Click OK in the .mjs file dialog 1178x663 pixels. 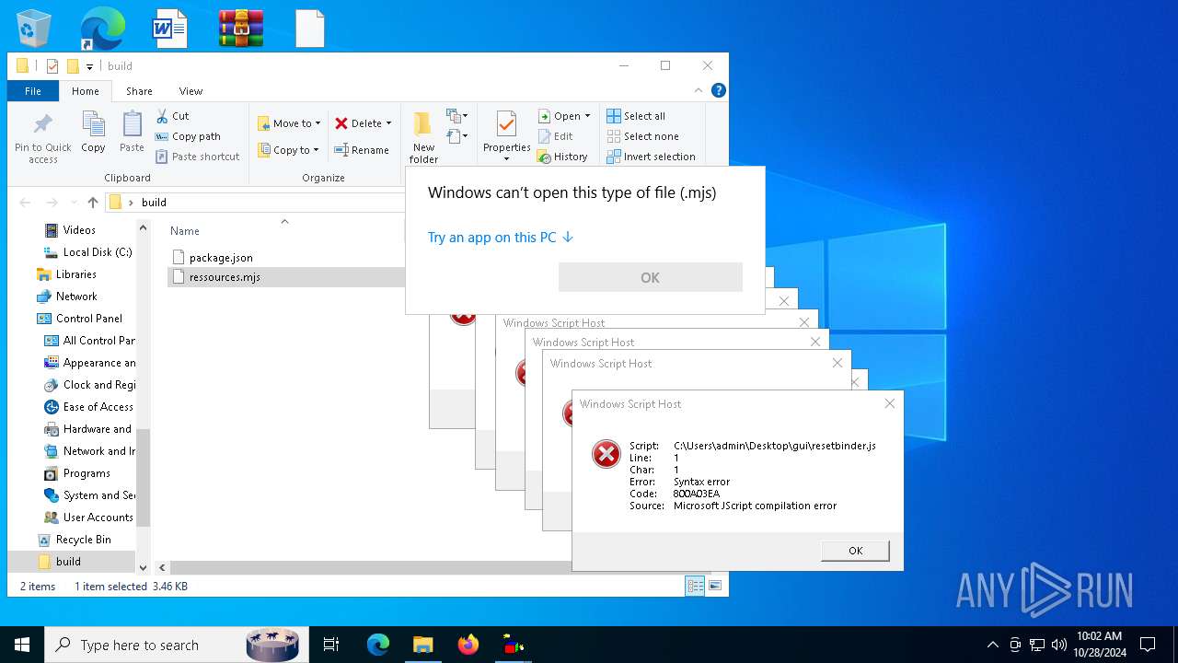(x=650, y=277)
